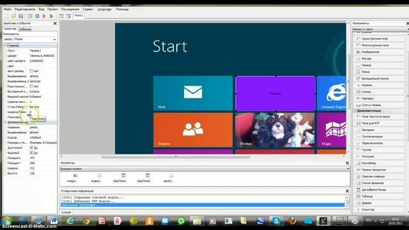Add the Статус панель component
The height and width of the screenshot is (230, 409).
point(379,105)
